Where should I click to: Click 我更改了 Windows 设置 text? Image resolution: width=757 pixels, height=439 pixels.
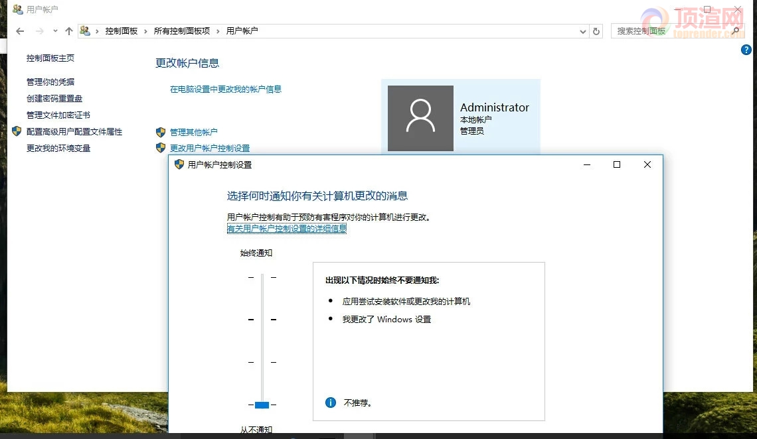386,320
